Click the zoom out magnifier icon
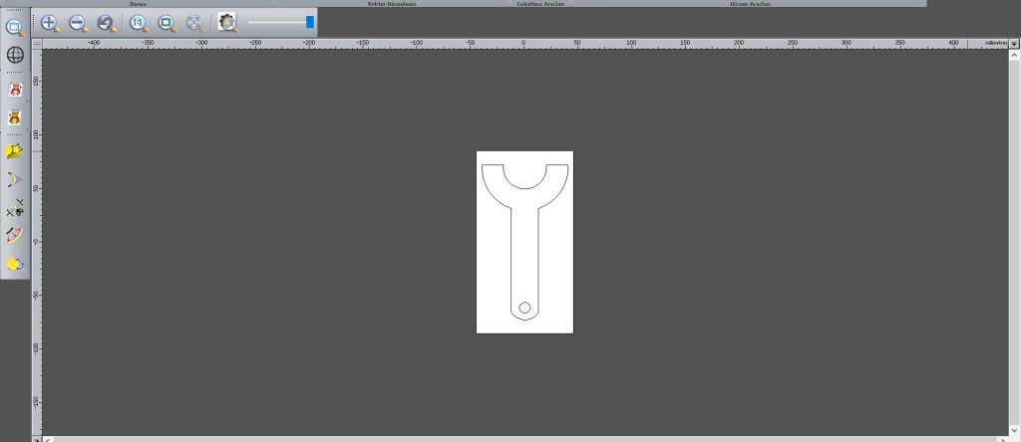Image resolution: width=1021 pixels, height=442 pixels. click(77, 22)
